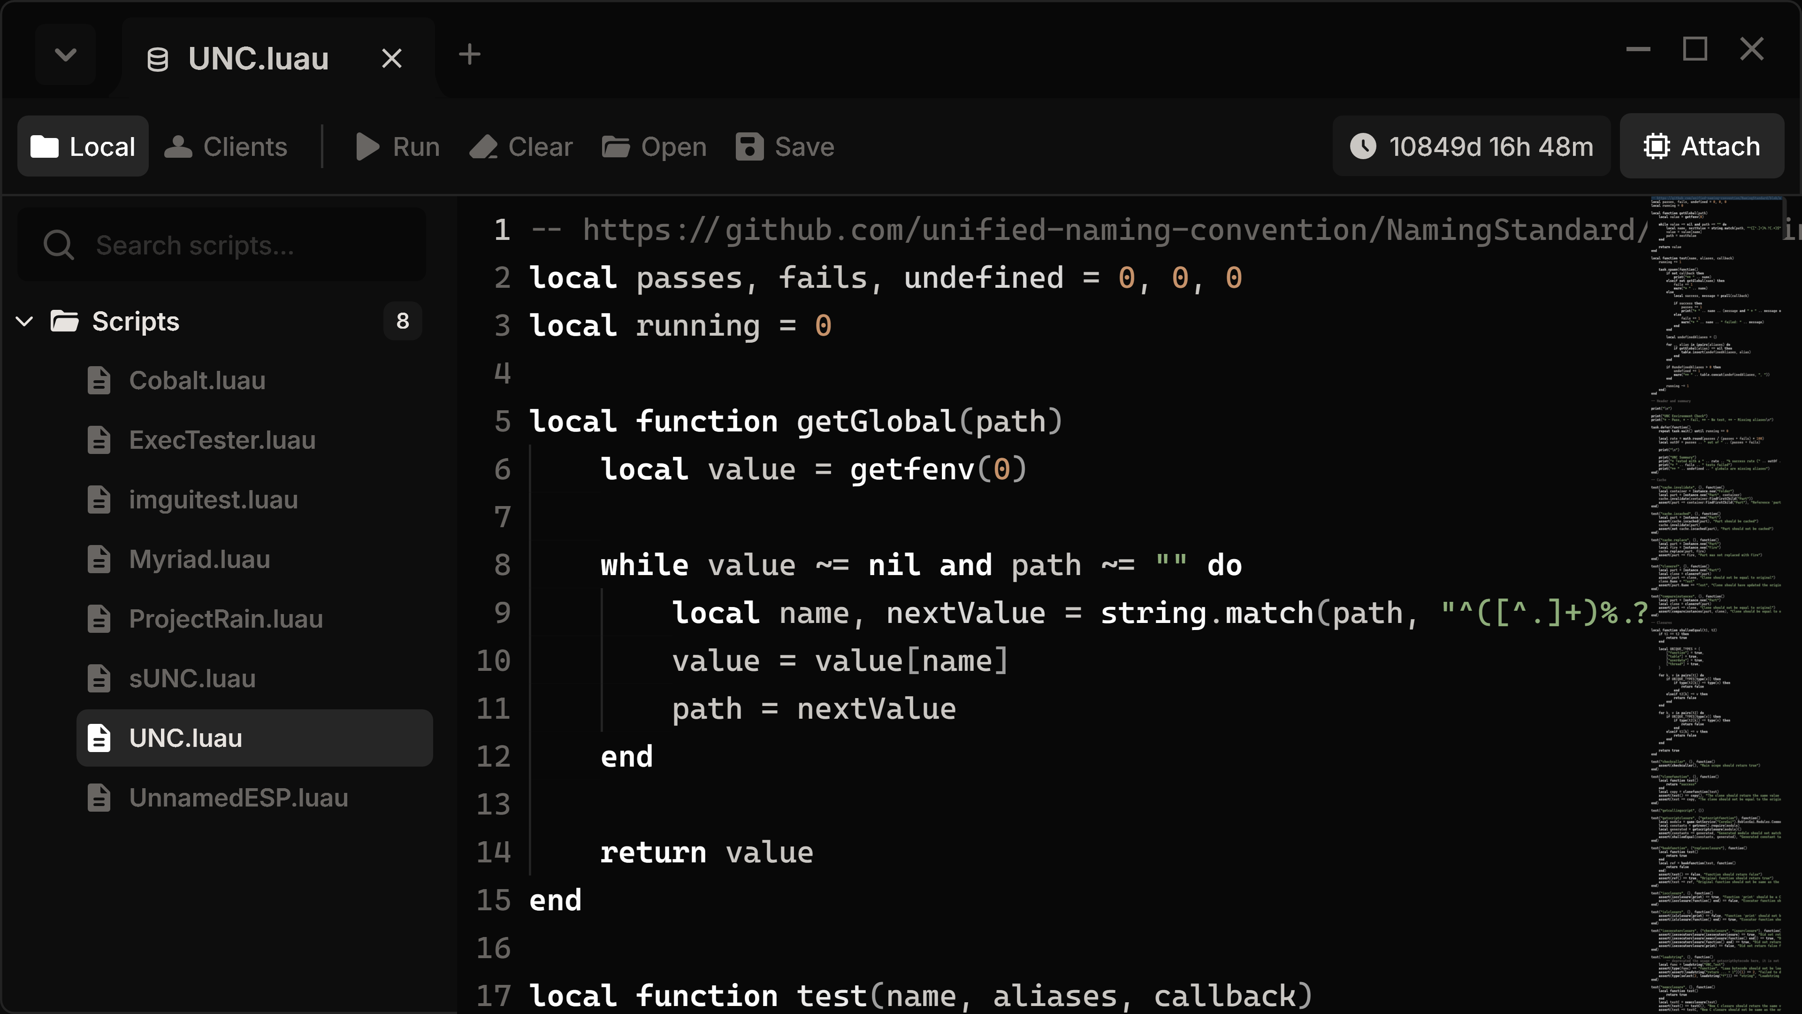
Task: Click the magnifier search icon
Action: point(58,245)
